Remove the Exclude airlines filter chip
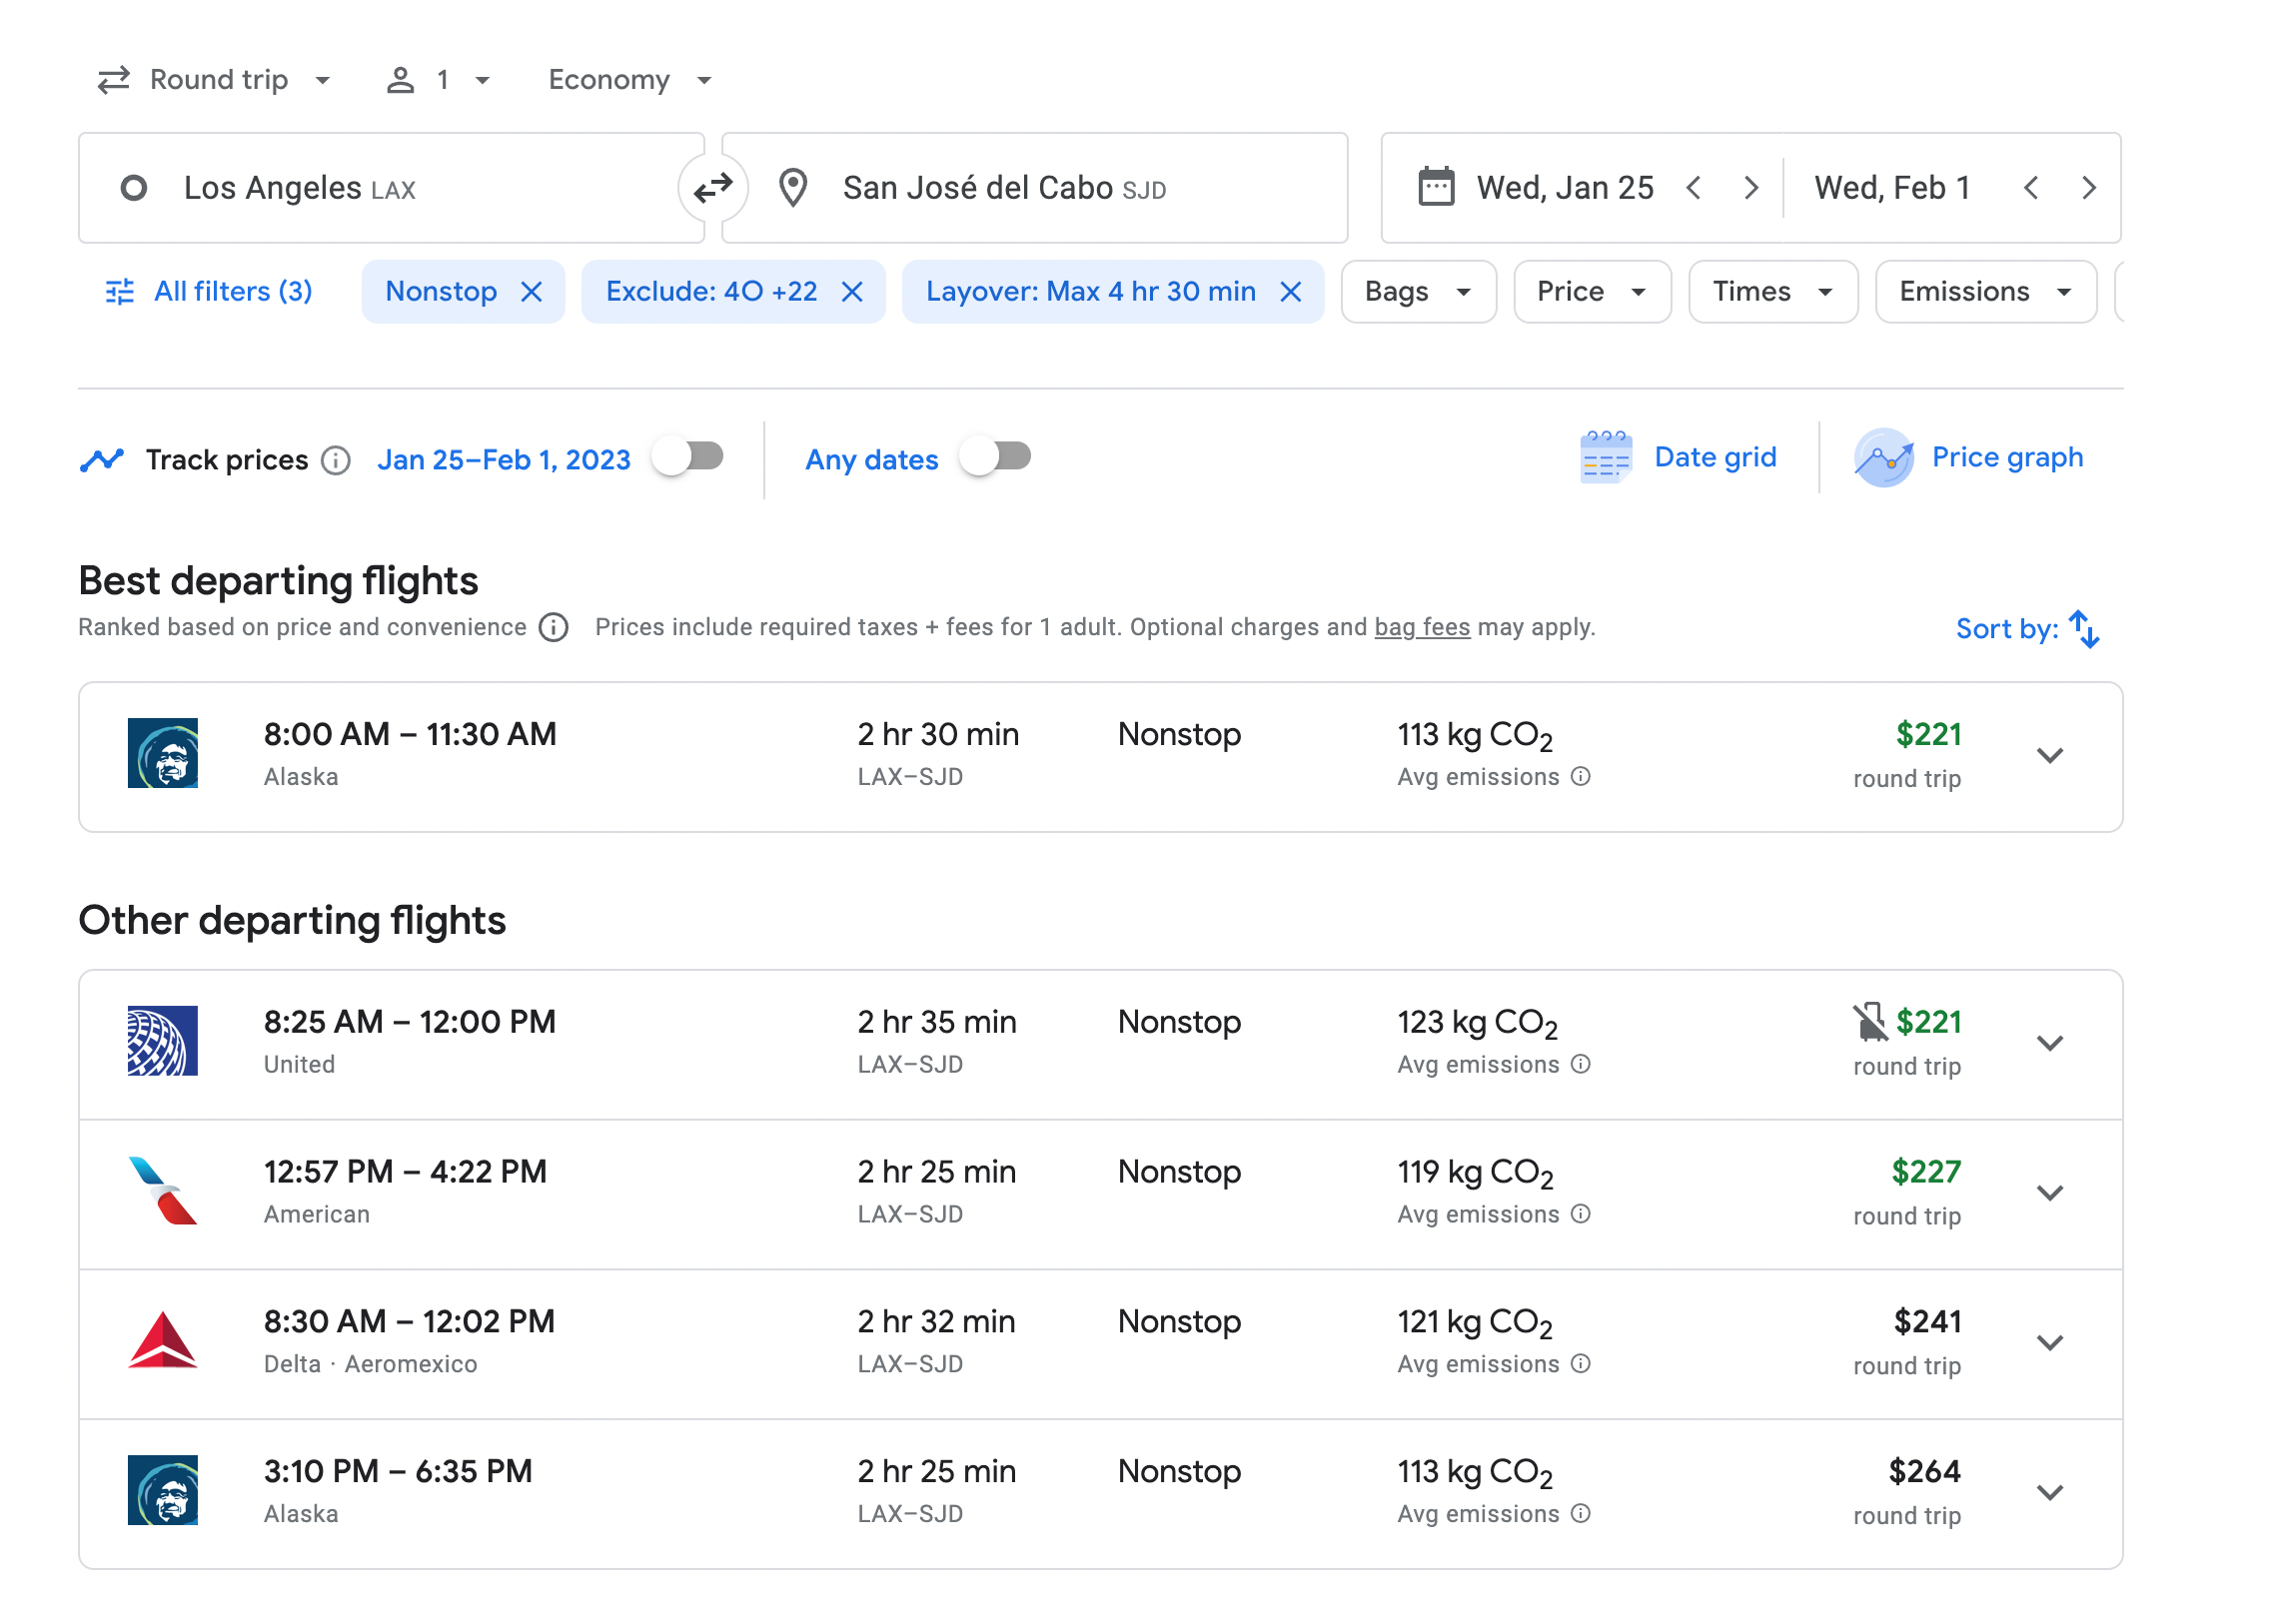This screenshot has height=1618, width=2282. pyautogui.click(x=852, y=292)
